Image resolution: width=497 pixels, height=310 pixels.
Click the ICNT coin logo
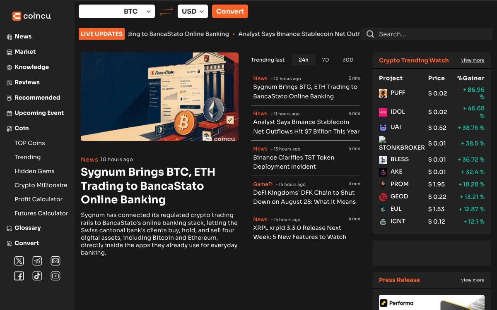click(x=383, y=222)
